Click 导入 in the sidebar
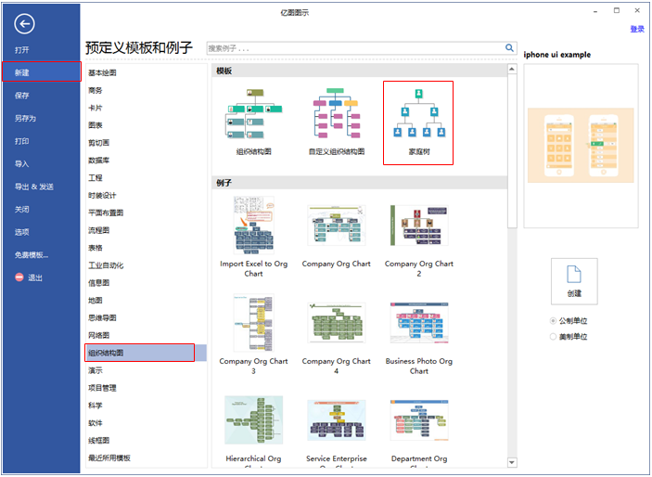 [22, 164]
